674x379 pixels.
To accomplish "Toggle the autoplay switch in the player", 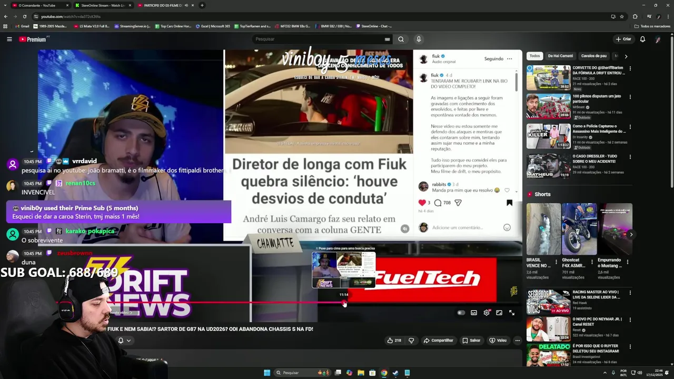I will [461, 313].
